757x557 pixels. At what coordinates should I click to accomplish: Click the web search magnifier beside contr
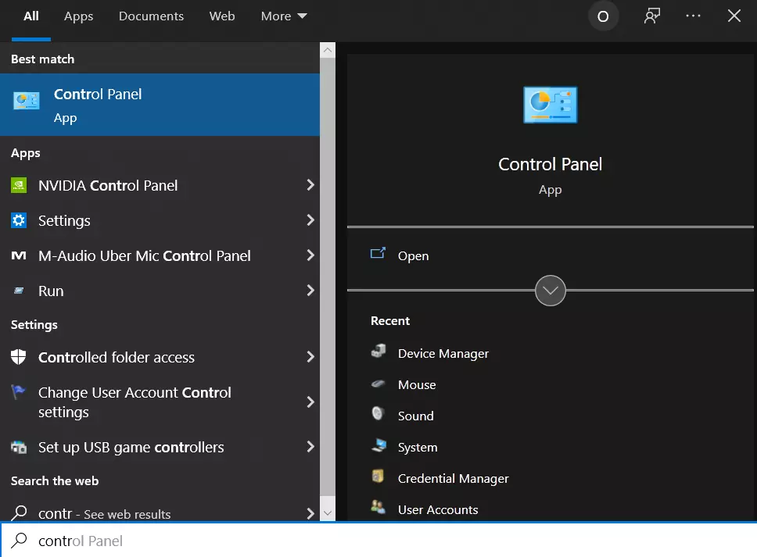(x=19, y=512)
